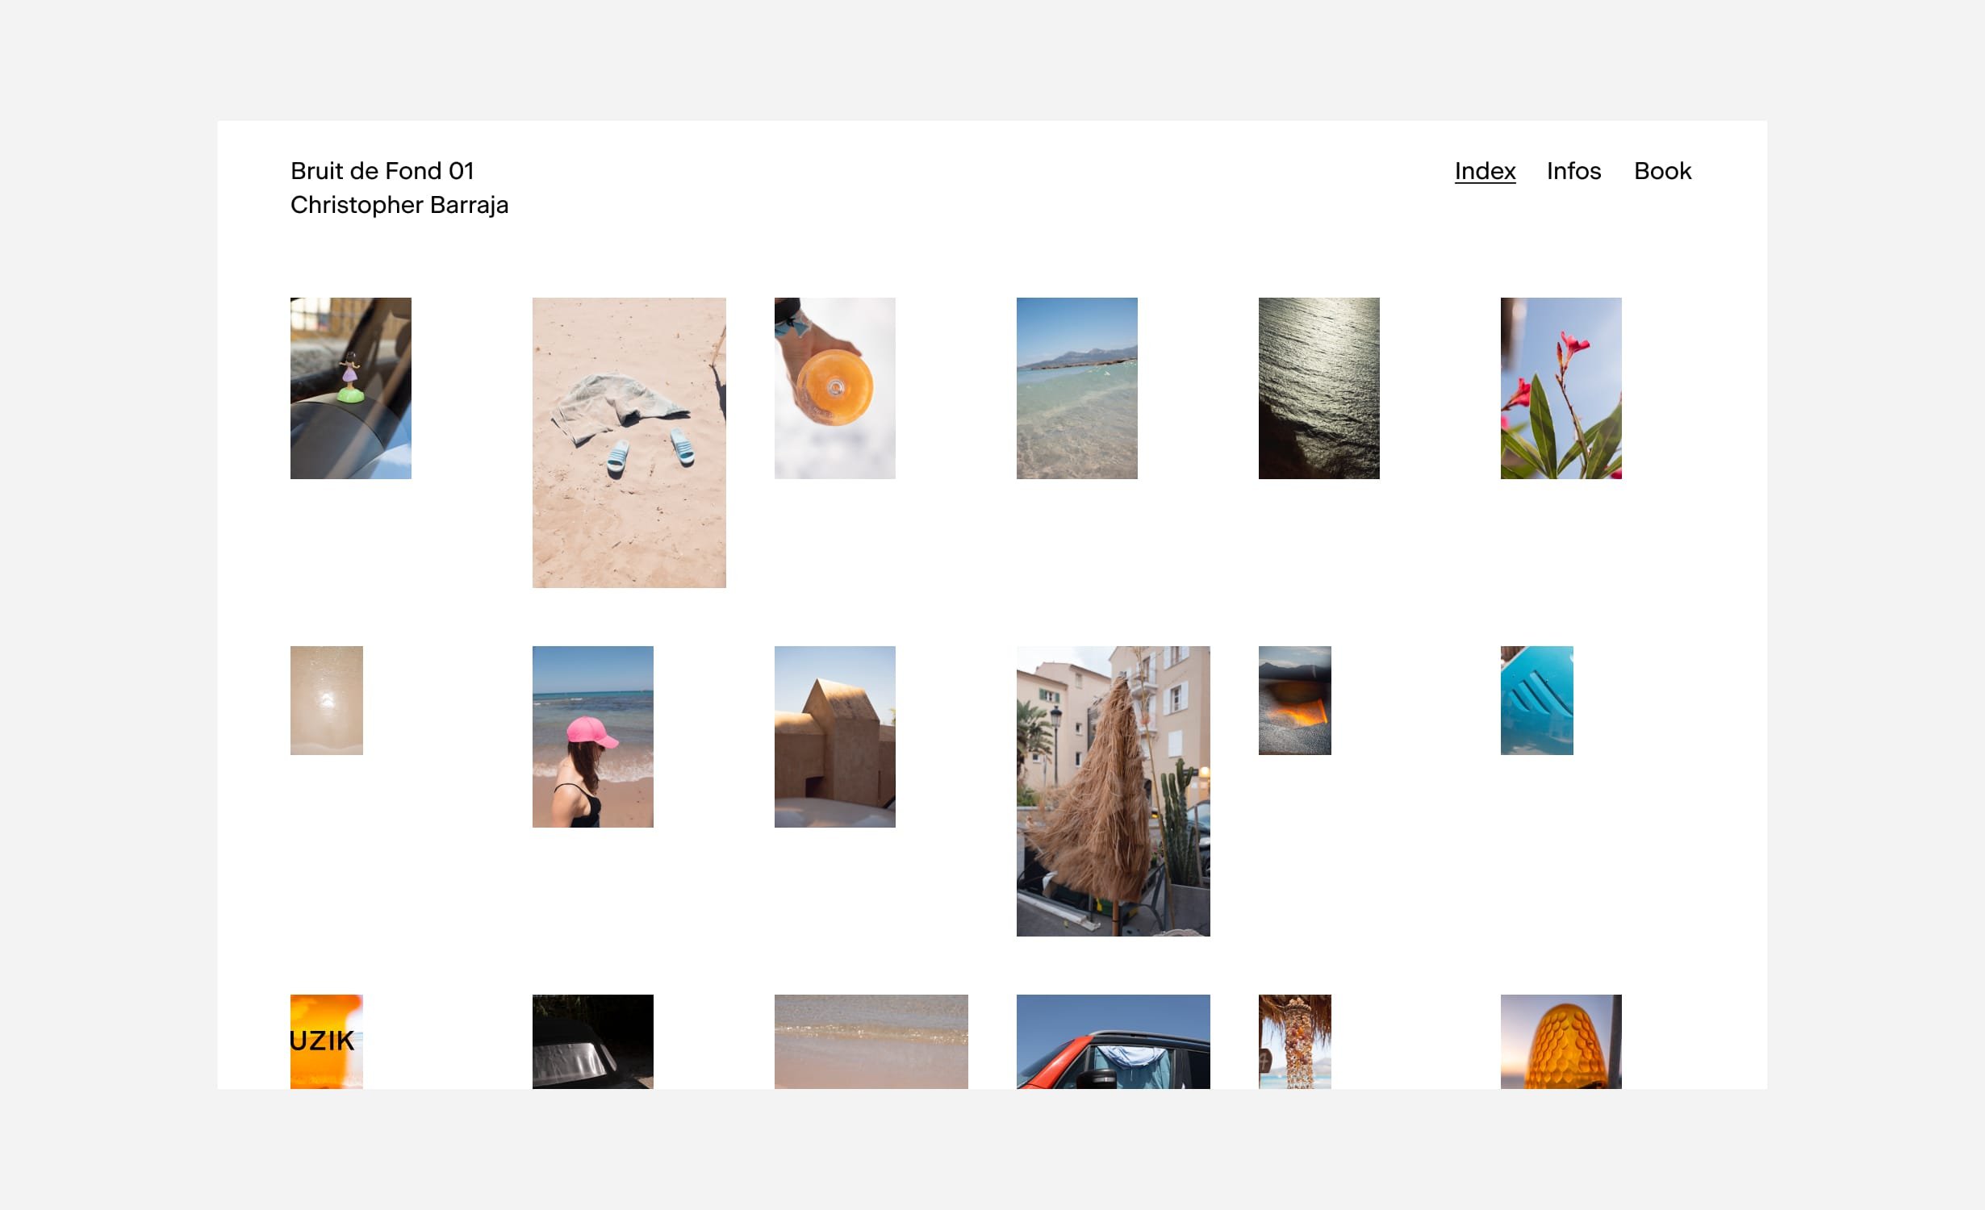This screenshot has height=1210, width=1985.
Task: Open the dark car rear window photo
Action: click(x=593, y=1041)
